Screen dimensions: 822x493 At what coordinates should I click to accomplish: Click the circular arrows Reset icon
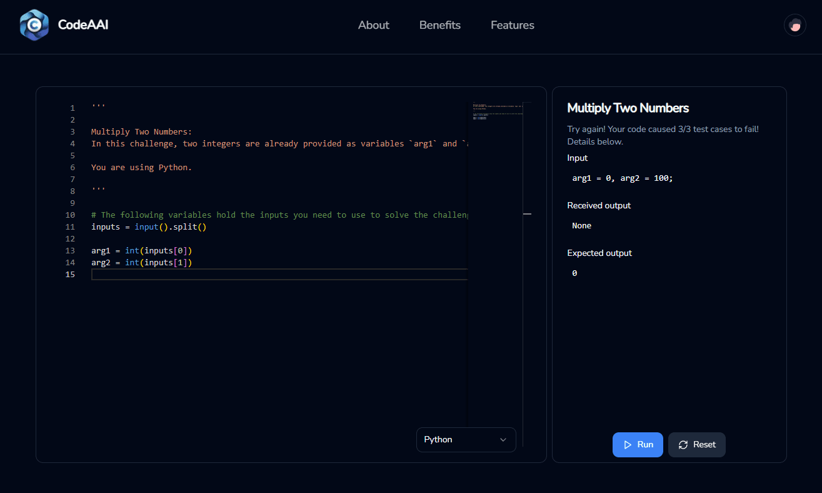tap(683, 445)
